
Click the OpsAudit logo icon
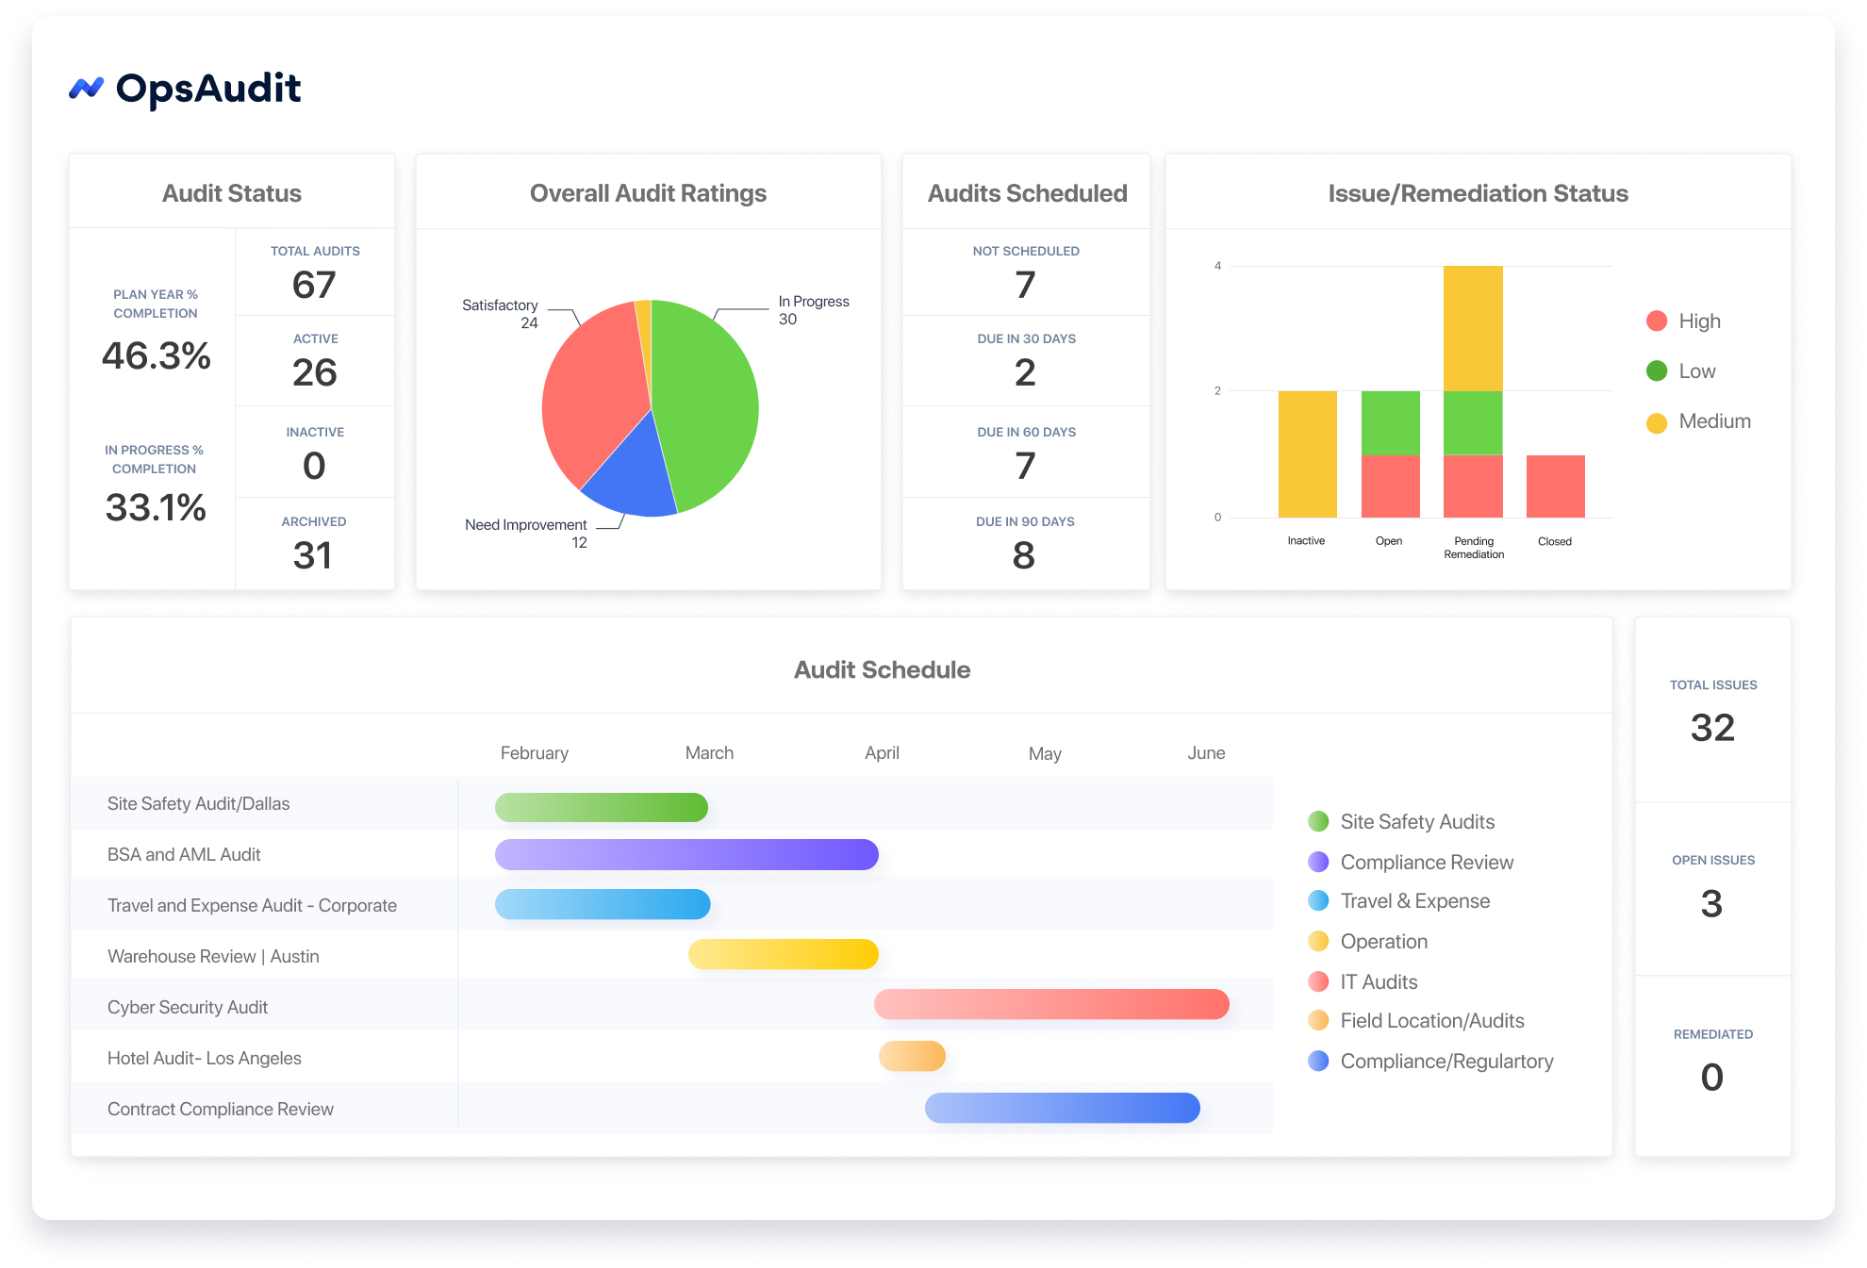86,89
